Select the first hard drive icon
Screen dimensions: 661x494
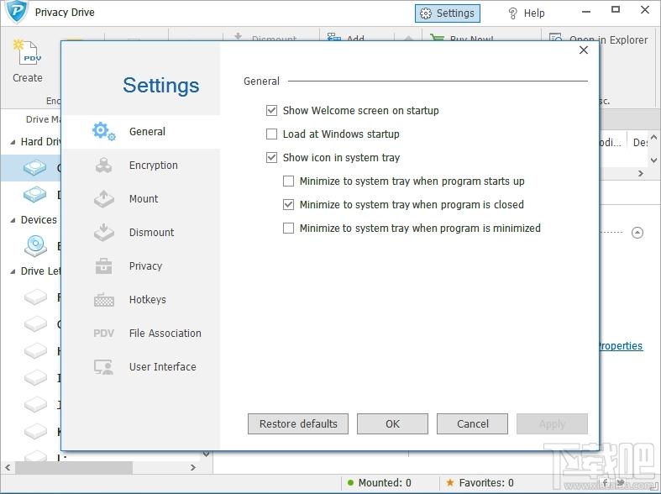point(35,168)
